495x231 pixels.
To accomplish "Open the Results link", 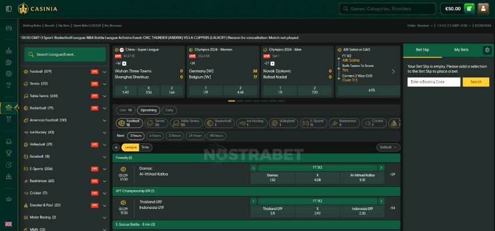I will 50,26.
